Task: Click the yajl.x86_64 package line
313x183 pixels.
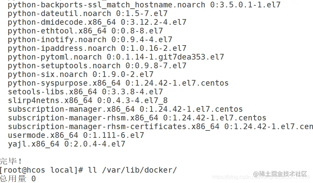Action: tap(66, 144)
